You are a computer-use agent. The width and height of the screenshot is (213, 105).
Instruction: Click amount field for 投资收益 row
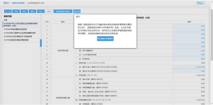(189, 59)
